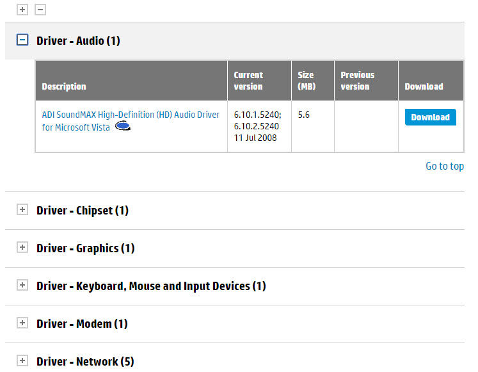The image size is (478, 372).
Task: Click the Previous version column header
Action: (x=366, y=81)
